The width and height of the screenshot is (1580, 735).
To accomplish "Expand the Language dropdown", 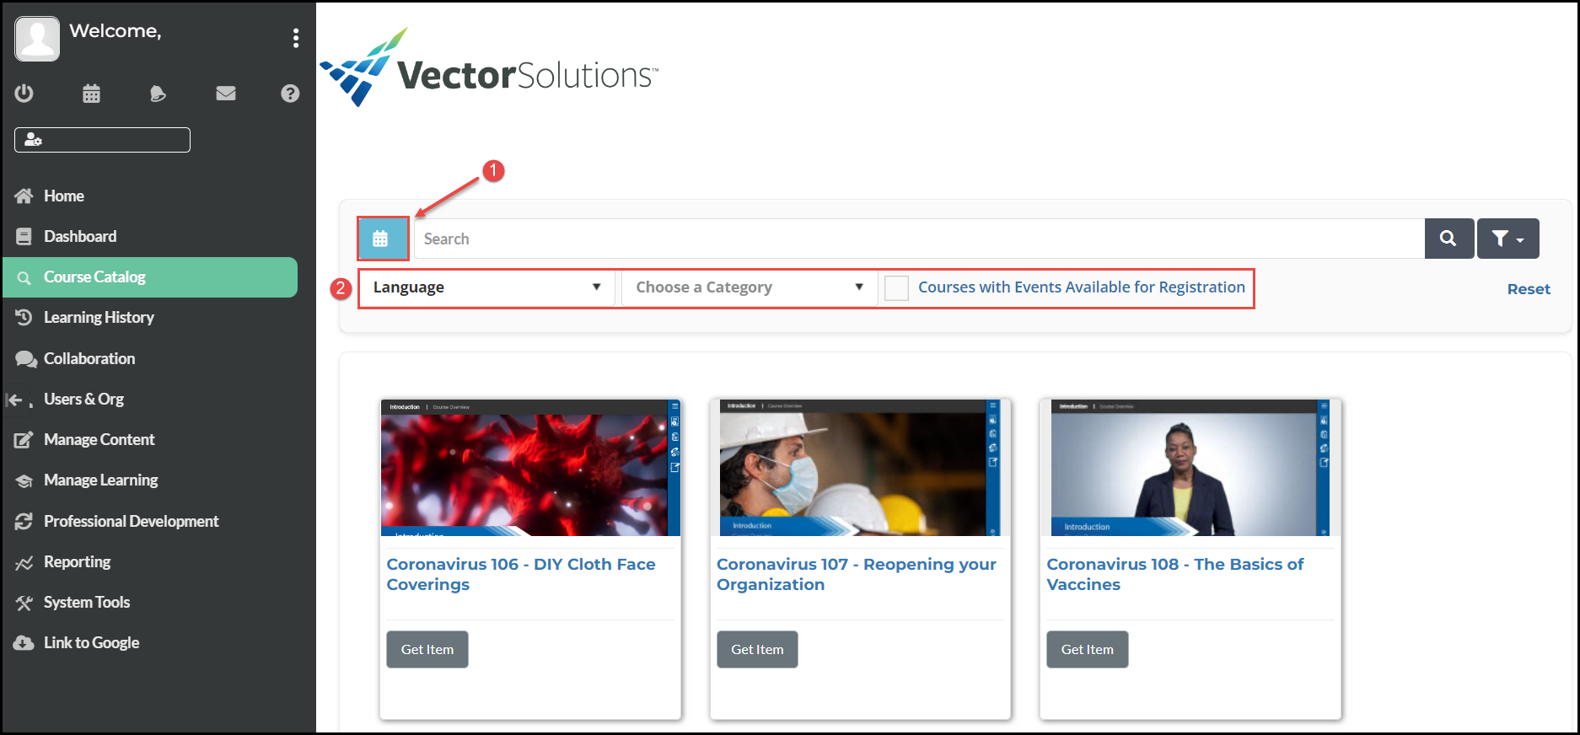I will 486,287.
